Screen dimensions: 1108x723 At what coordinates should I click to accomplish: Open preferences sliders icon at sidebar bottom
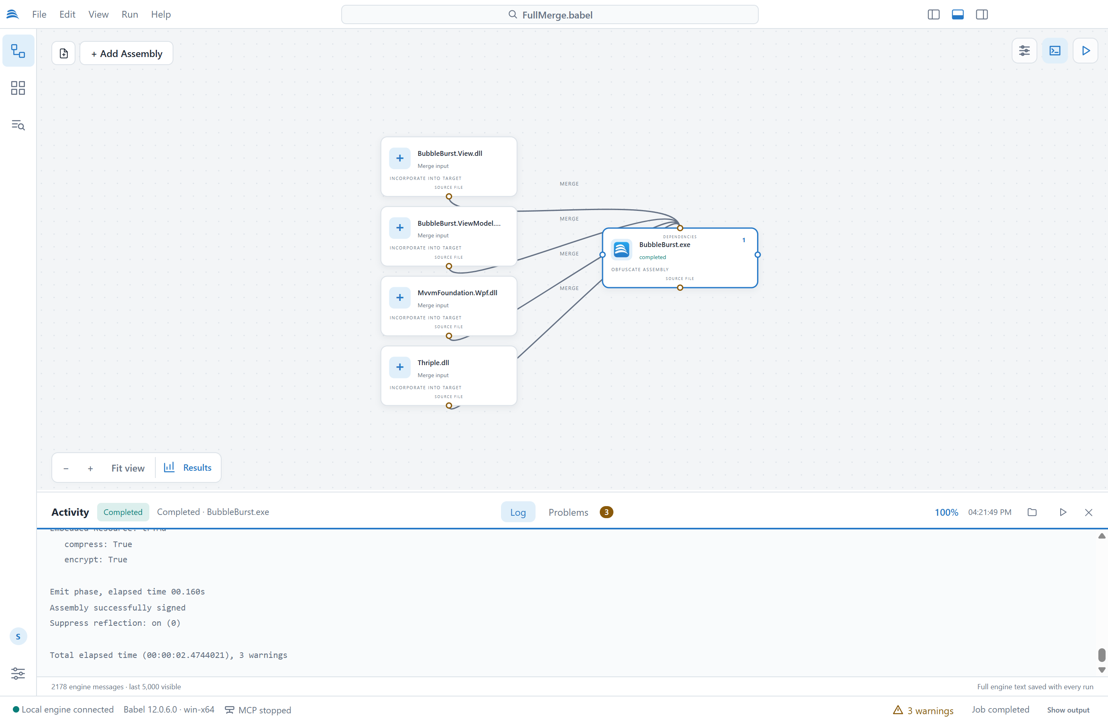point(18,673)
